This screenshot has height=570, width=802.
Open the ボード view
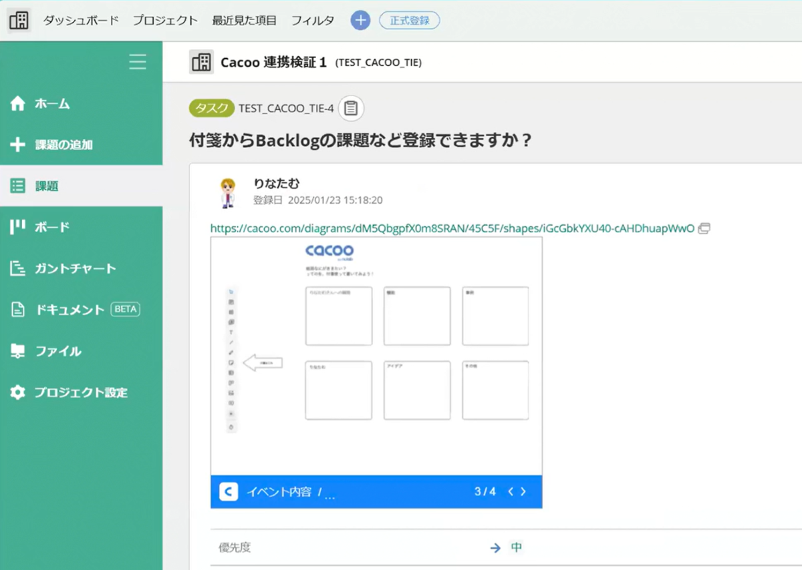coord(52,227)
